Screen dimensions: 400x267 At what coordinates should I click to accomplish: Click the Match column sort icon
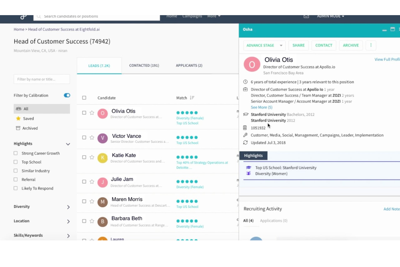point(192,98)
